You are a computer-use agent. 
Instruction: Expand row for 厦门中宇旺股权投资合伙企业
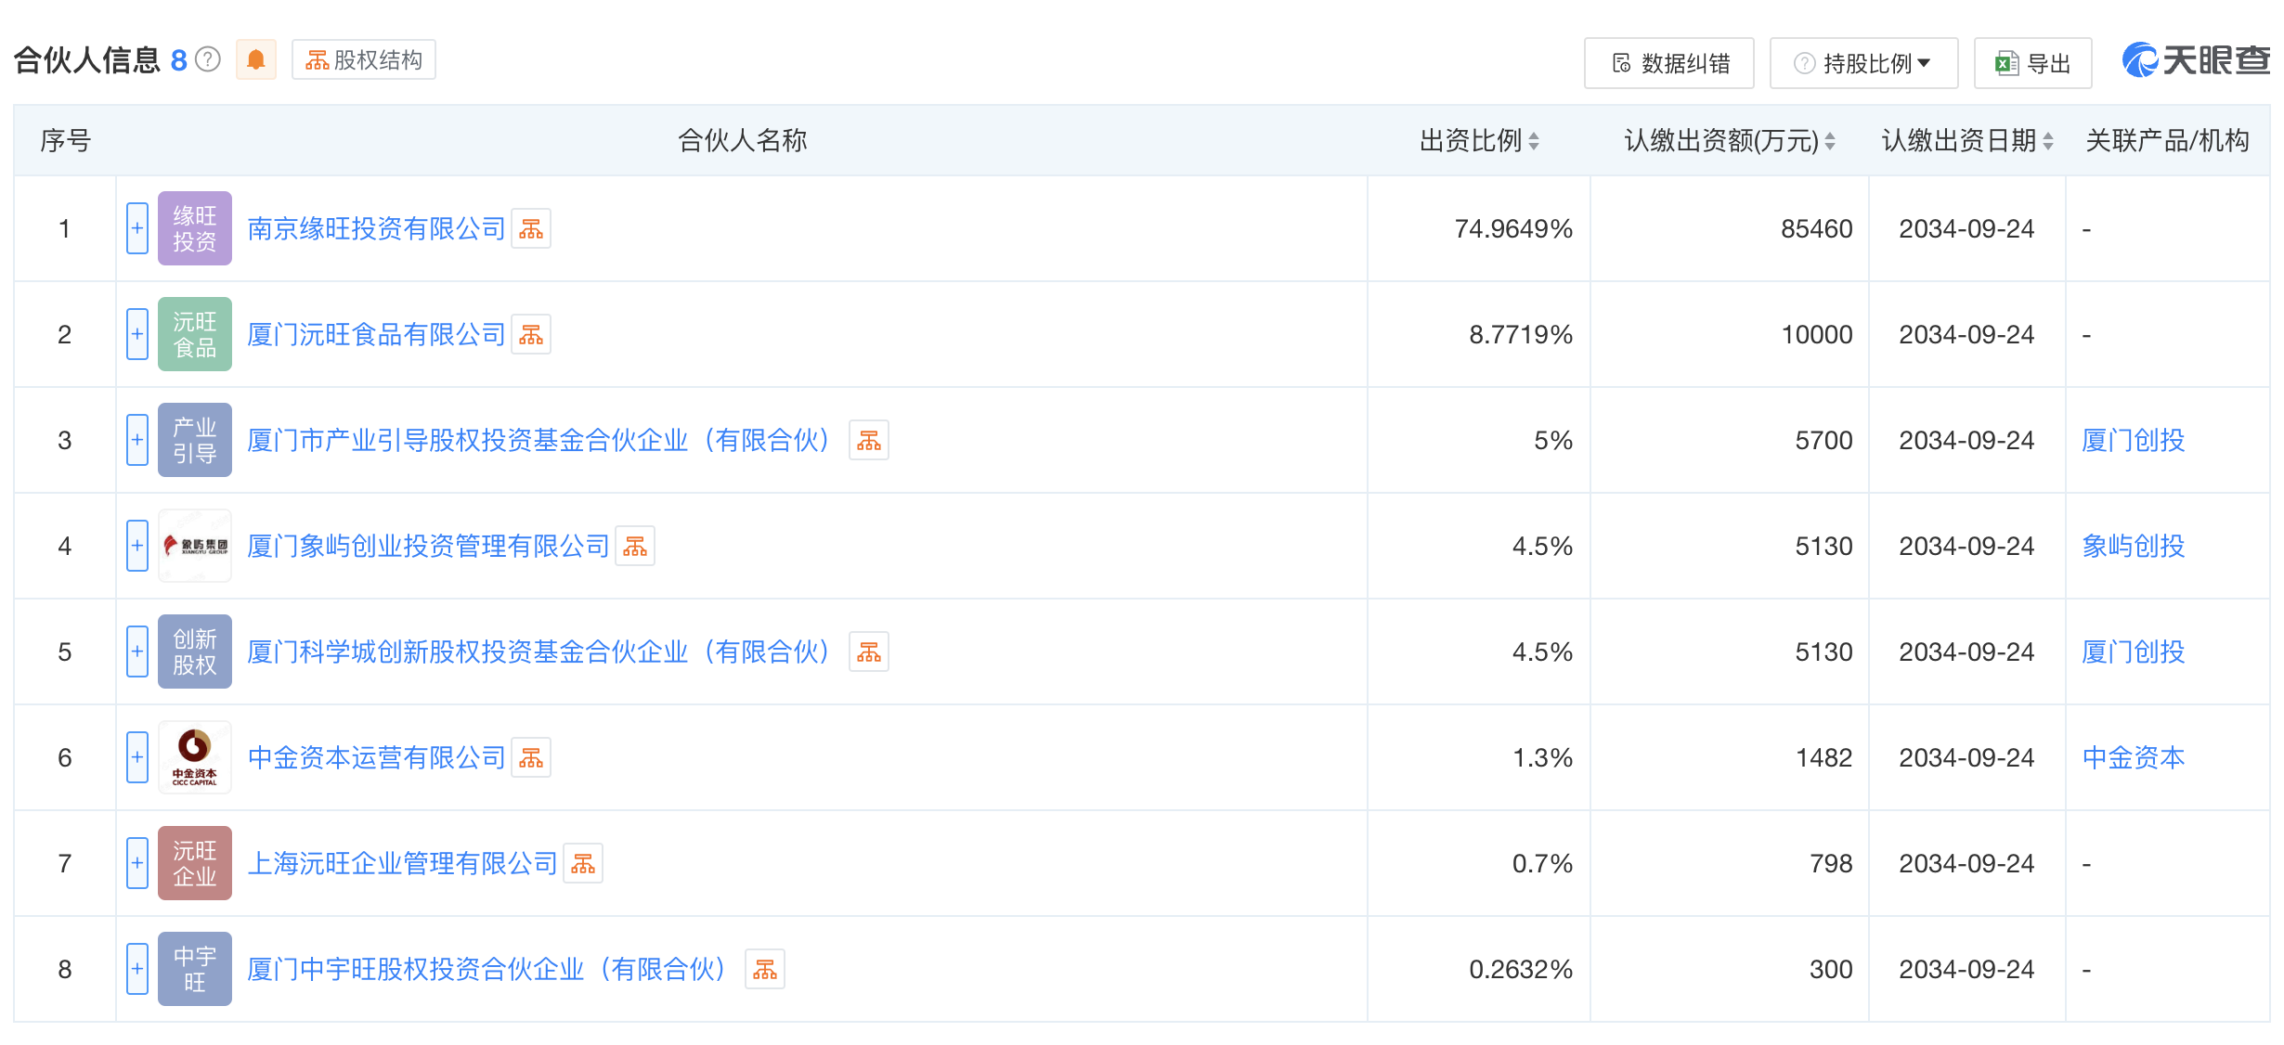(x=137, y=969)
